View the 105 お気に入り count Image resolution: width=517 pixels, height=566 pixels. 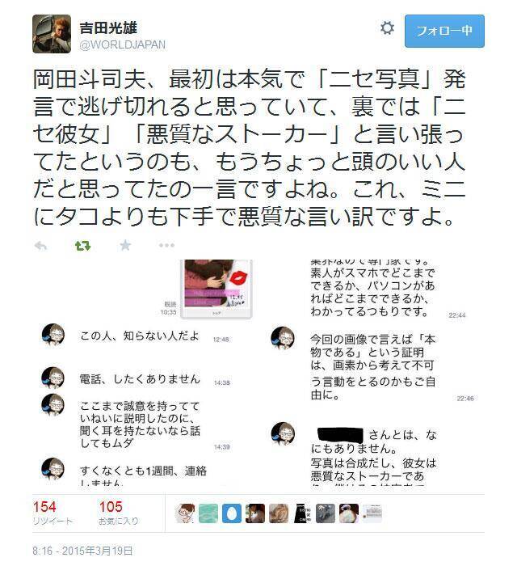119,513
